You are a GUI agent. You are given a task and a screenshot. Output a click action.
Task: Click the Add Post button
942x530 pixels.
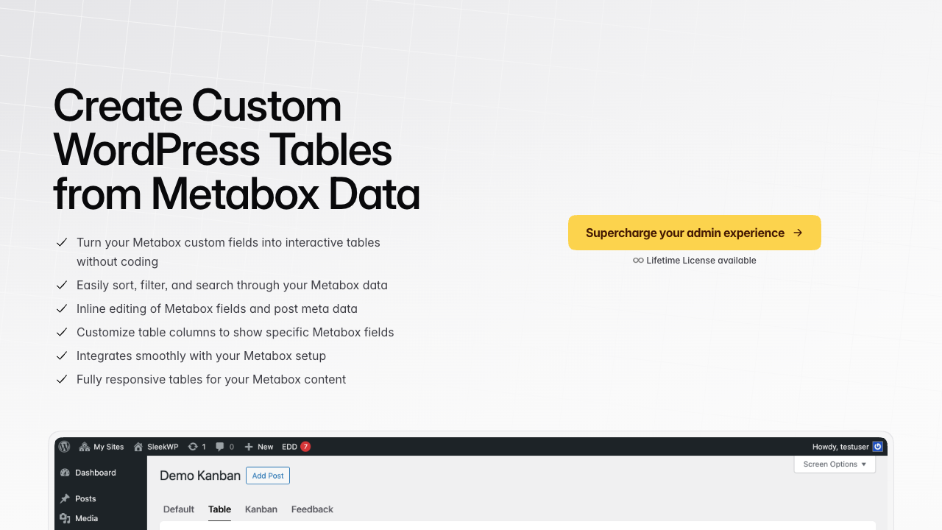(267, 476)
